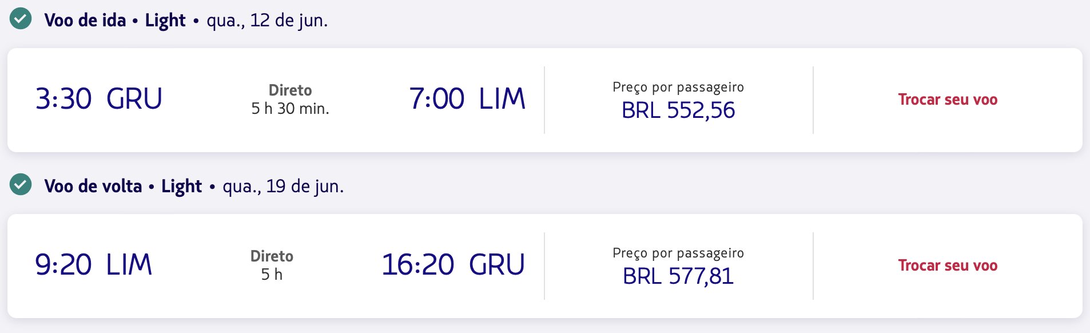Click the date qua., 19 de jun.

point(283,187)
